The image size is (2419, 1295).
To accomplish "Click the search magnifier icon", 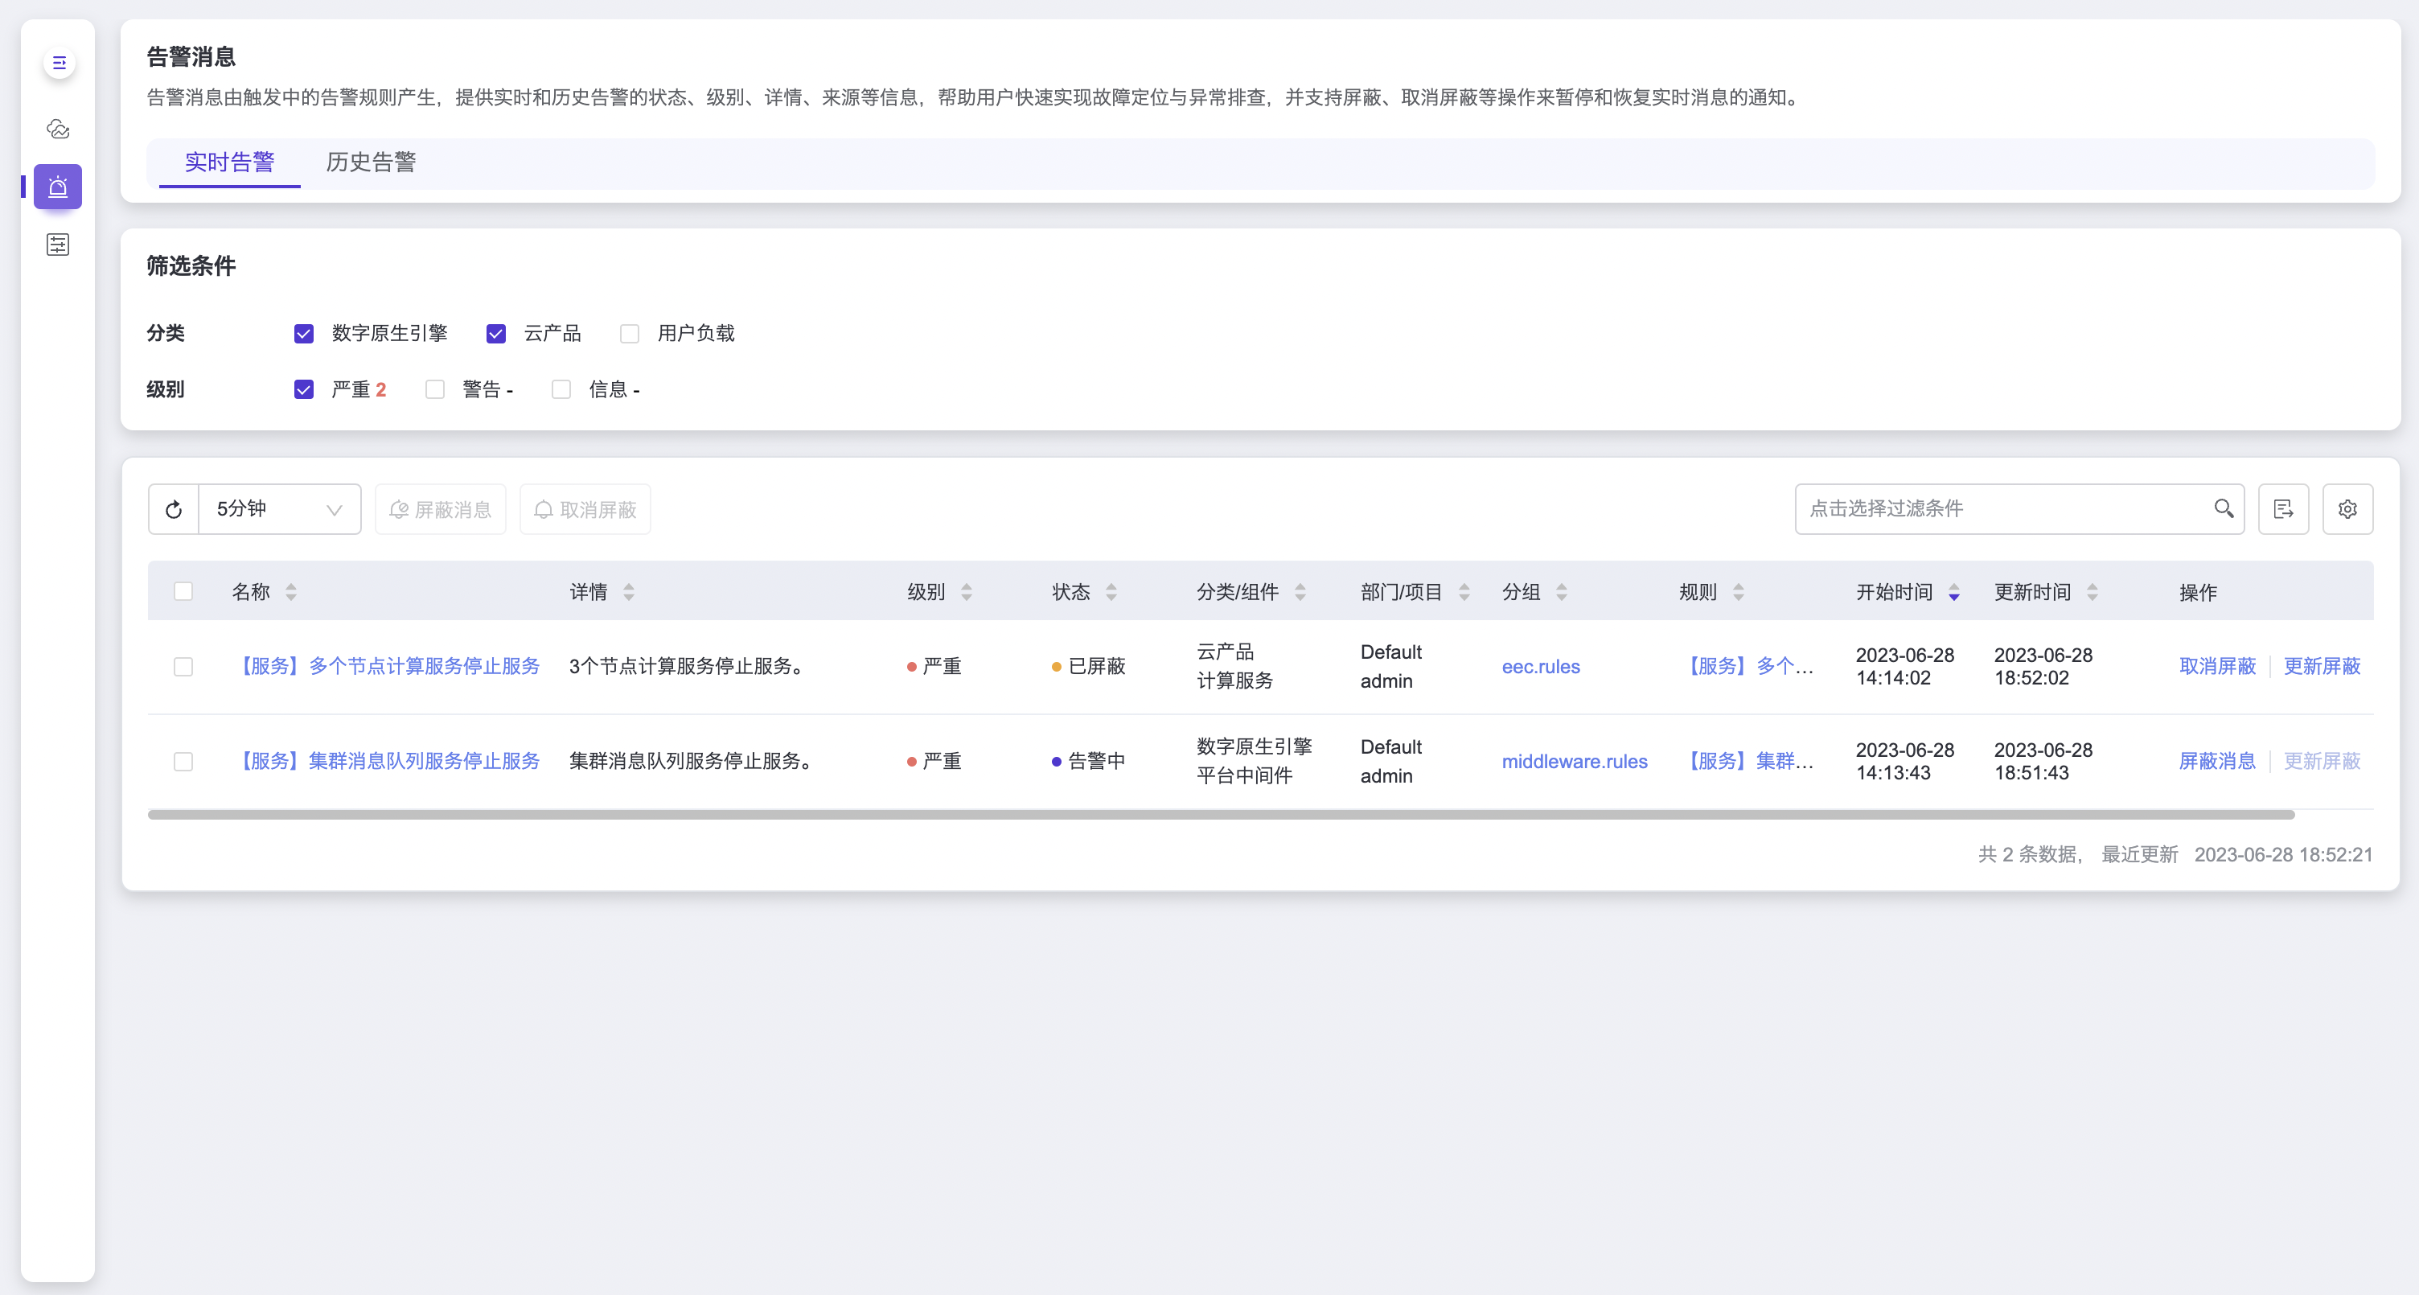I will pos(2223,508).
